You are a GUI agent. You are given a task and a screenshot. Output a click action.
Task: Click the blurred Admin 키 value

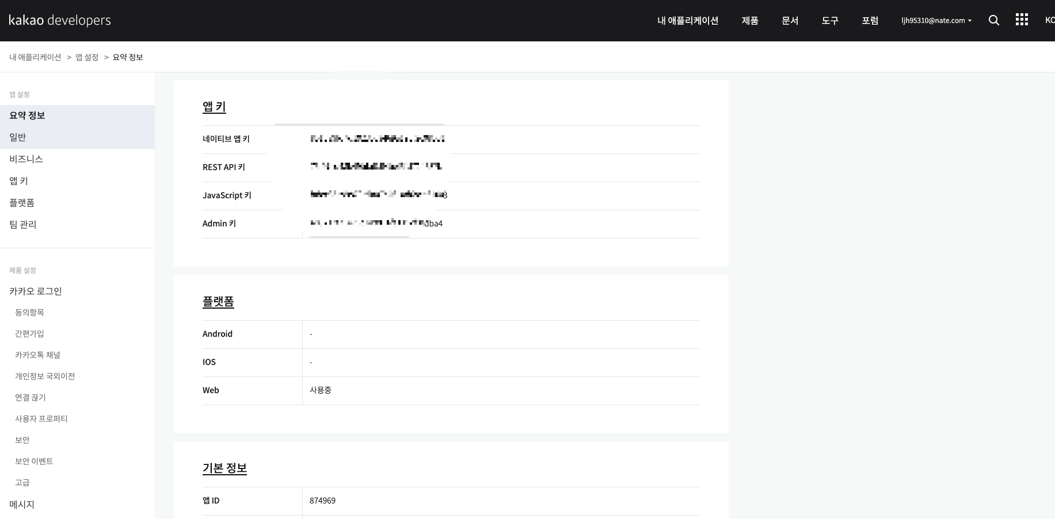click(376, 223)
